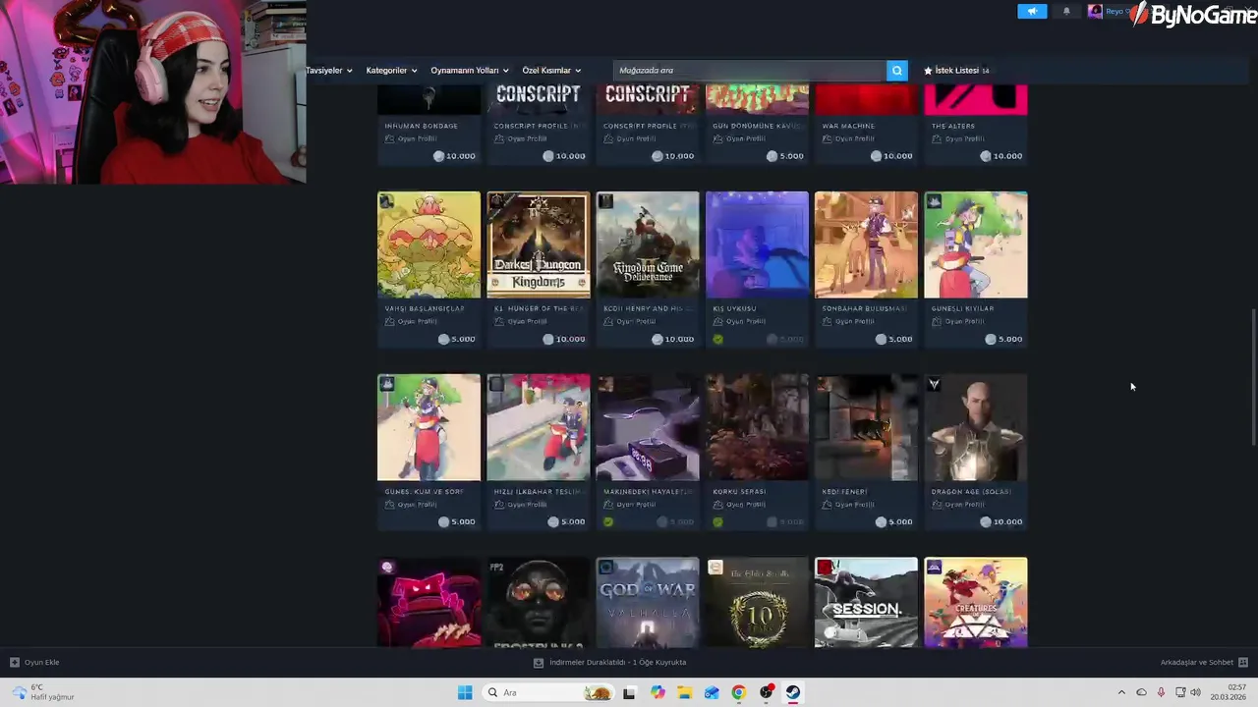The image size is (1258, 707).
Task: Open the pink angry monster thumbnail
Action: click(x=429, y=602)
